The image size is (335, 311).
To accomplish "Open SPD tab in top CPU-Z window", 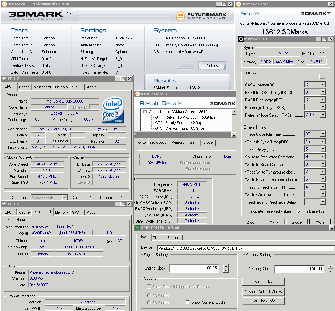I will coord(76,87).
